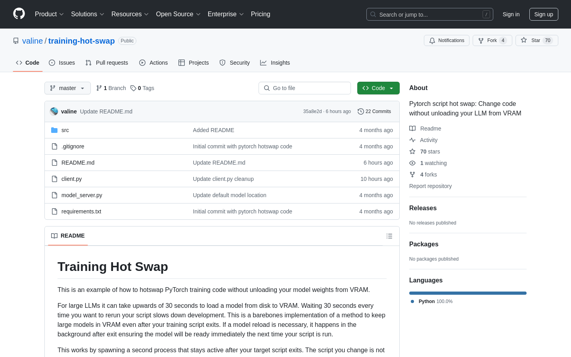
Task: View the 4 forks list
Action: pyautogui.click(x=423, y=175)
